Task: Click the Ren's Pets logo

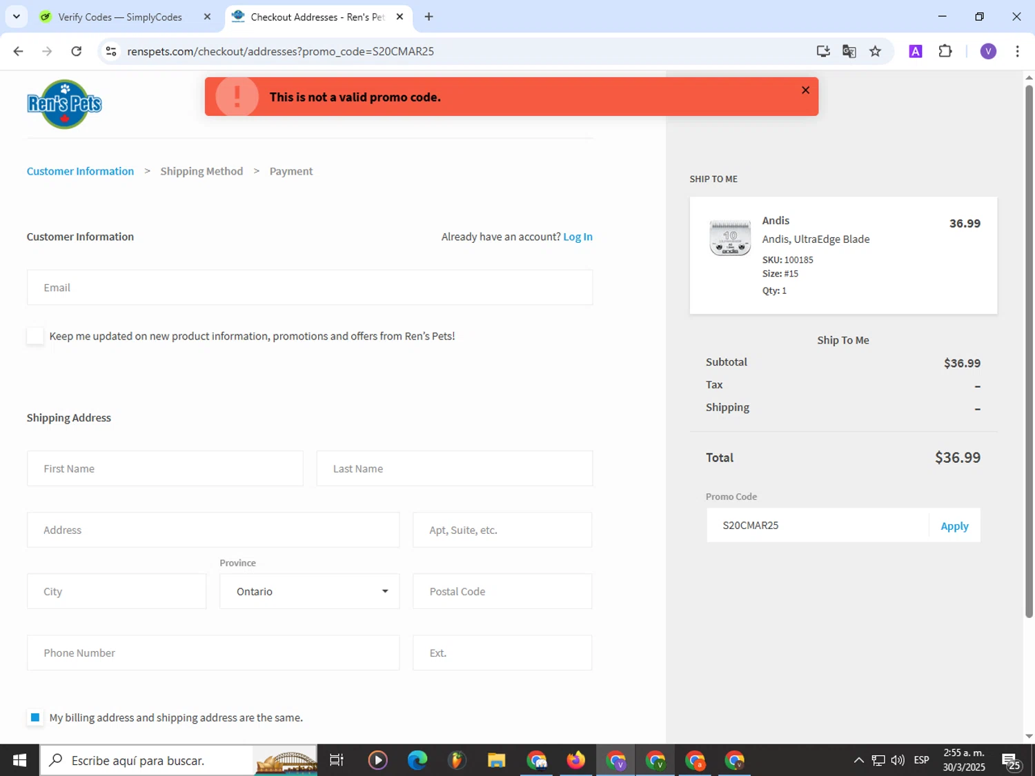Action: (64, 104)
